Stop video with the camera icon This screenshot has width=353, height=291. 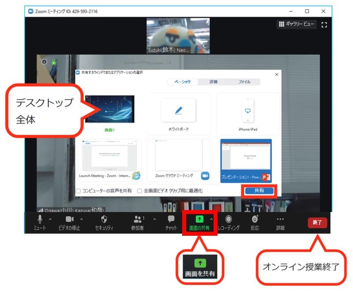pos(69,222)
